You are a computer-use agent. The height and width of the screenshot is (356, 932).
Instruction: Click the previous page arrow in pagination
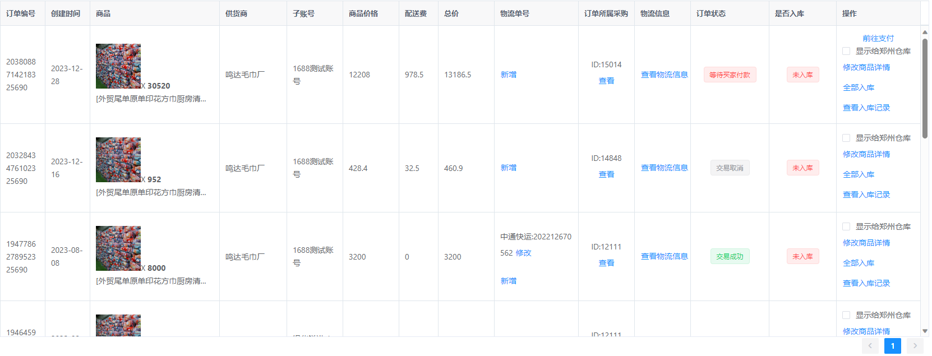point(870,346)
